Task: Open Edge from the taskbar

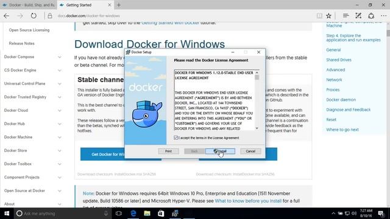Action: [133, 214]
